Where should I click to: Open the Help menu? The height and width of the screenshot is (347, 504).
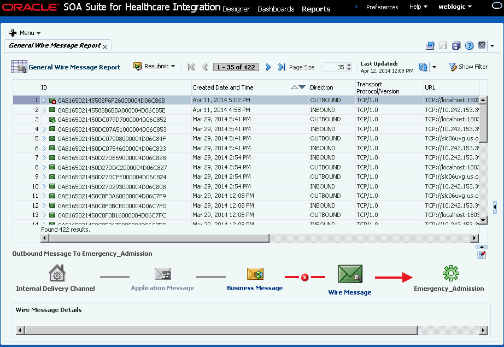pos(418,7)
